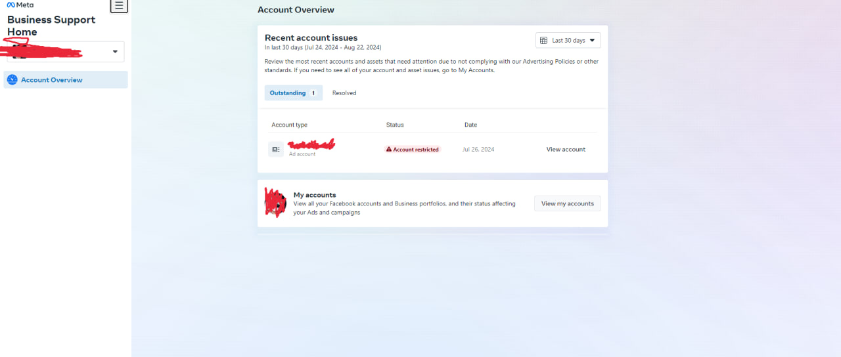Switch to the Outstanding tab
The width and height of the screenshot is (841, 357).
point(294,93)
